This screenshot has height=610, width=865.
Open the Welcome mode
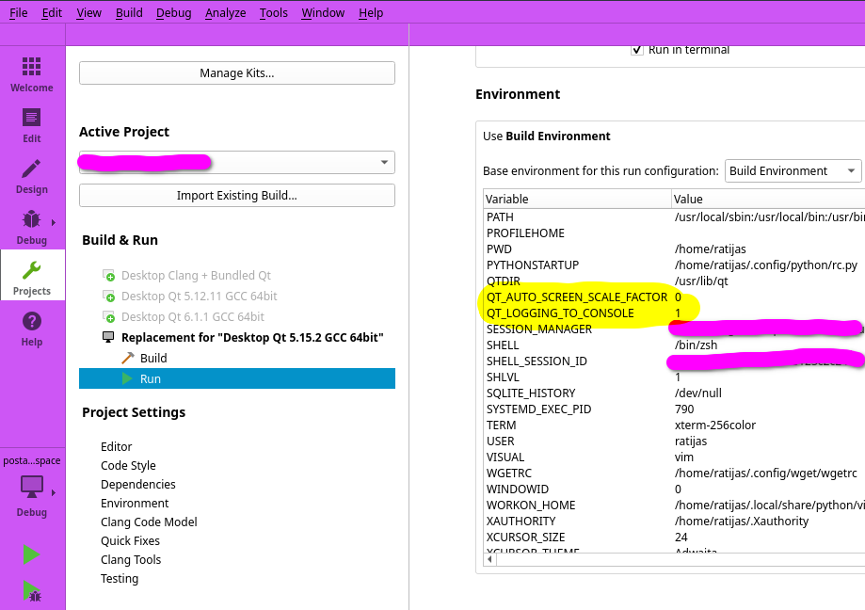click(32, 73)
